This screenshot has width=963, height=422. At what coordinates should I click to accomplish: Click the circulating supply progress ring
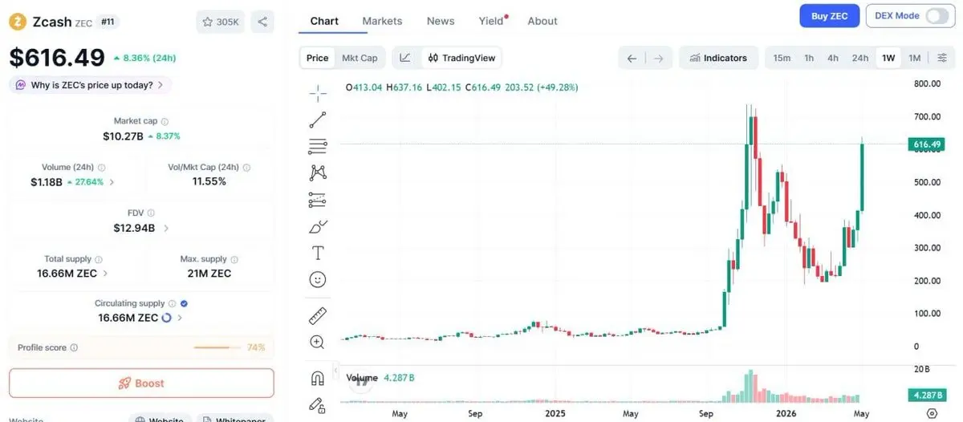click(167, 318)
